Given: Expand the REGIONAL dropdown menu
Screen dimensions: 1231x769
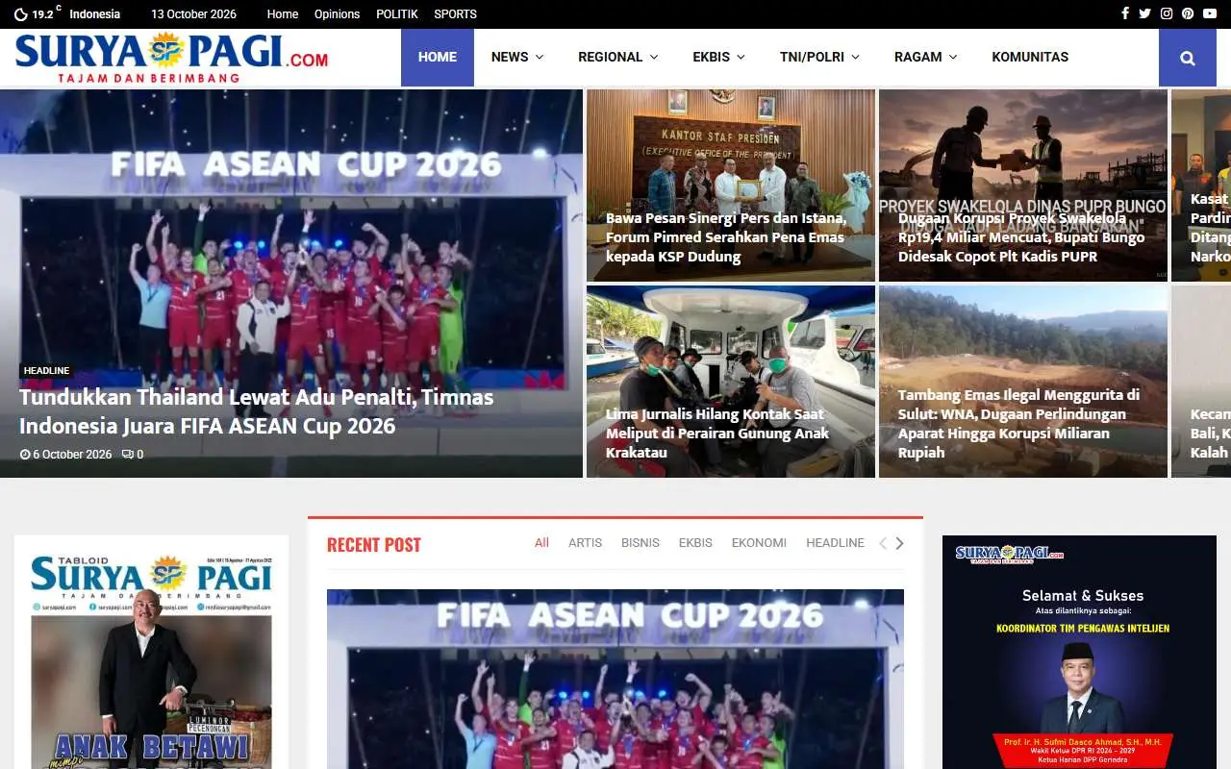Looking at the screenshot, I should pyautogui.click(x=618, y=57).
